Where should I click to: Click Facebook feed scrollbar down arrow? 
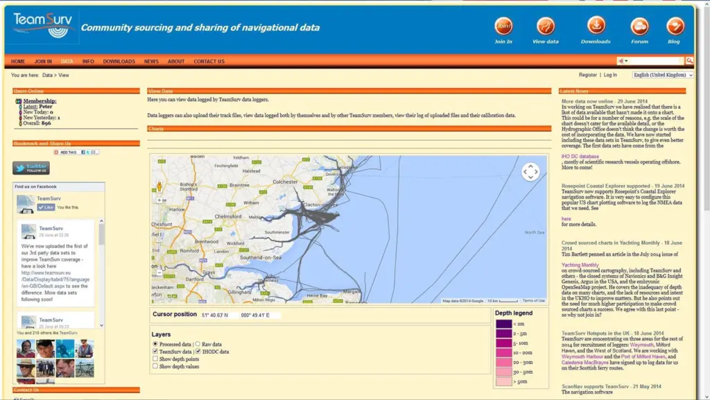(x=101, y=325)
